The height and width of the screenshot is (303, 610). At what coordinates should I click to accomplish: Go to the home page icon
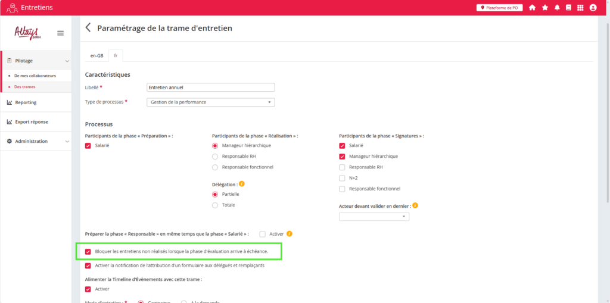pos(532,8)
